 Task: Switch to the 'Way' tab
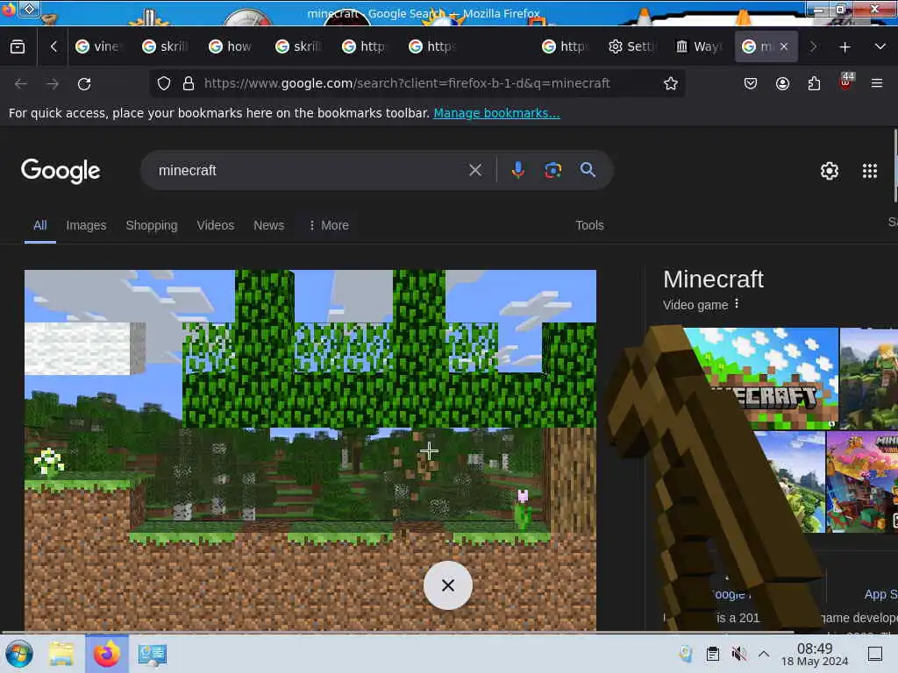pyautogui.click(x=698, y=47)
